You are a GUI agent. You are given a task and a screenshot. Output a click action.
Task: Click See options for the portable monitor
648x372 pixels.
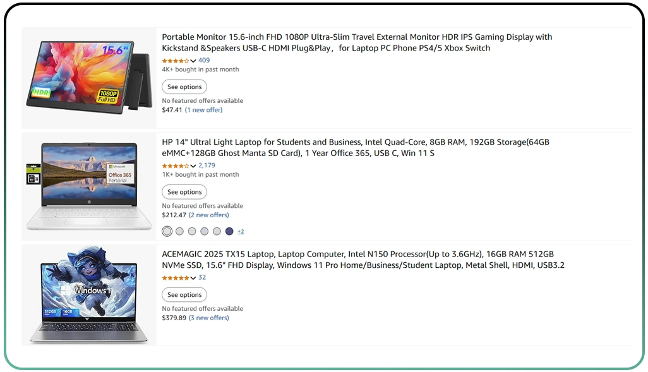[x=184, y=87]
